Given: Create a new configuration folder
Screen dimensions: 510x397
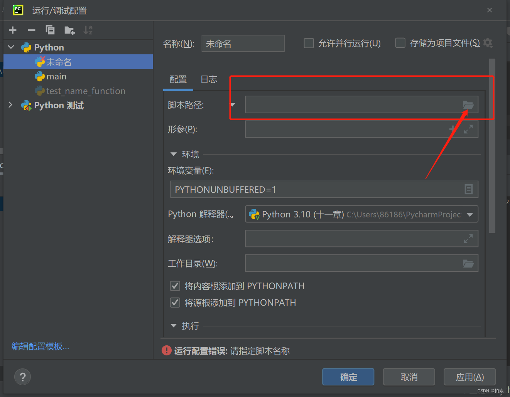Looking at the screenshot, I should pyautogui.click(x=69, y=30).
